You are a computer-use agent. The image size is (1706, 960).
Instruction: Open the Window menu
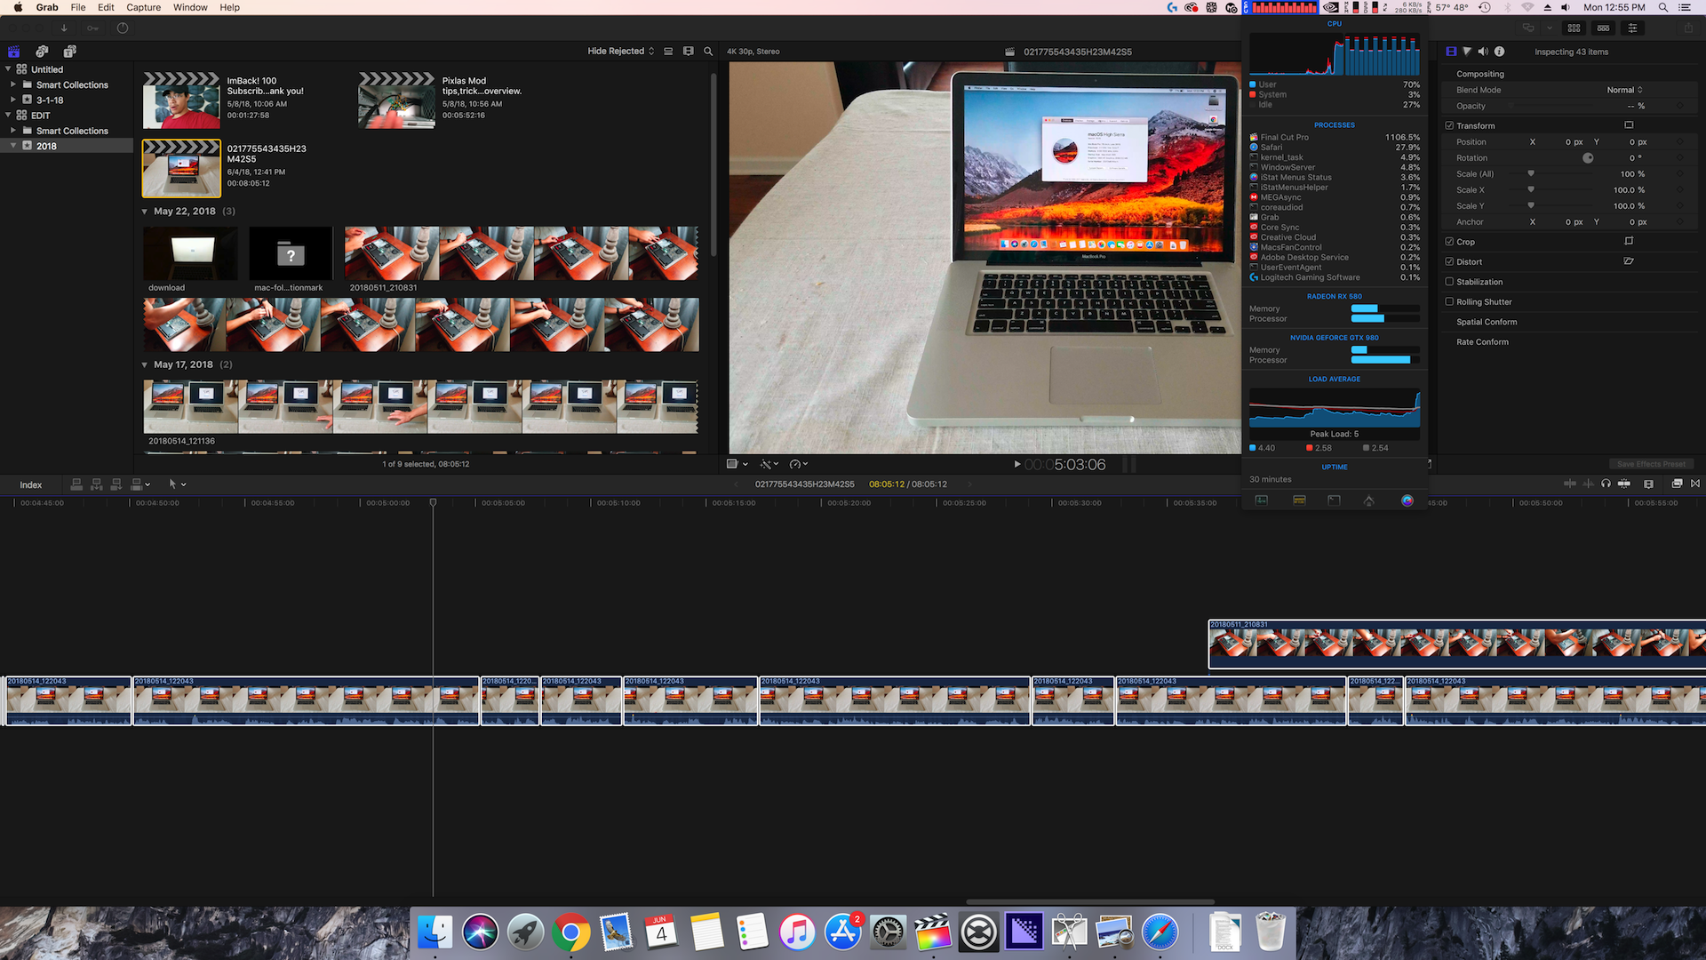tap(190, 7)
